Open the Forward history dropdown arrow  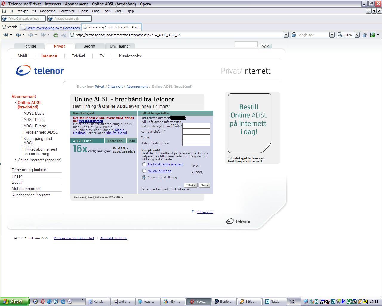pyautogui.click(x=36, y=35)
